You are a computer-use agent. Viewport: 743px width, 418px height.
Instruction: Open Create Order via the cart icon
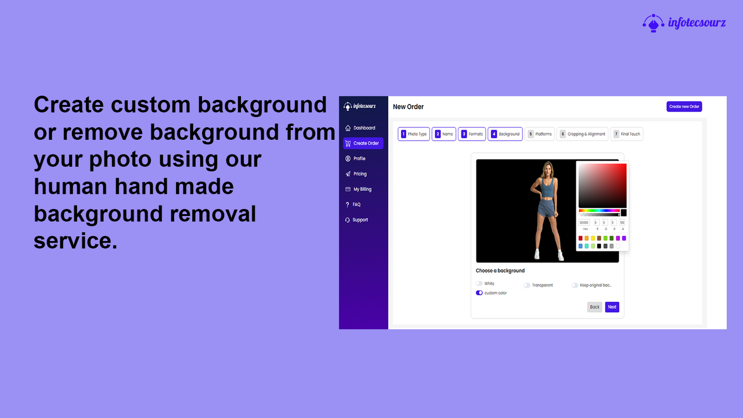click(348, 143)
